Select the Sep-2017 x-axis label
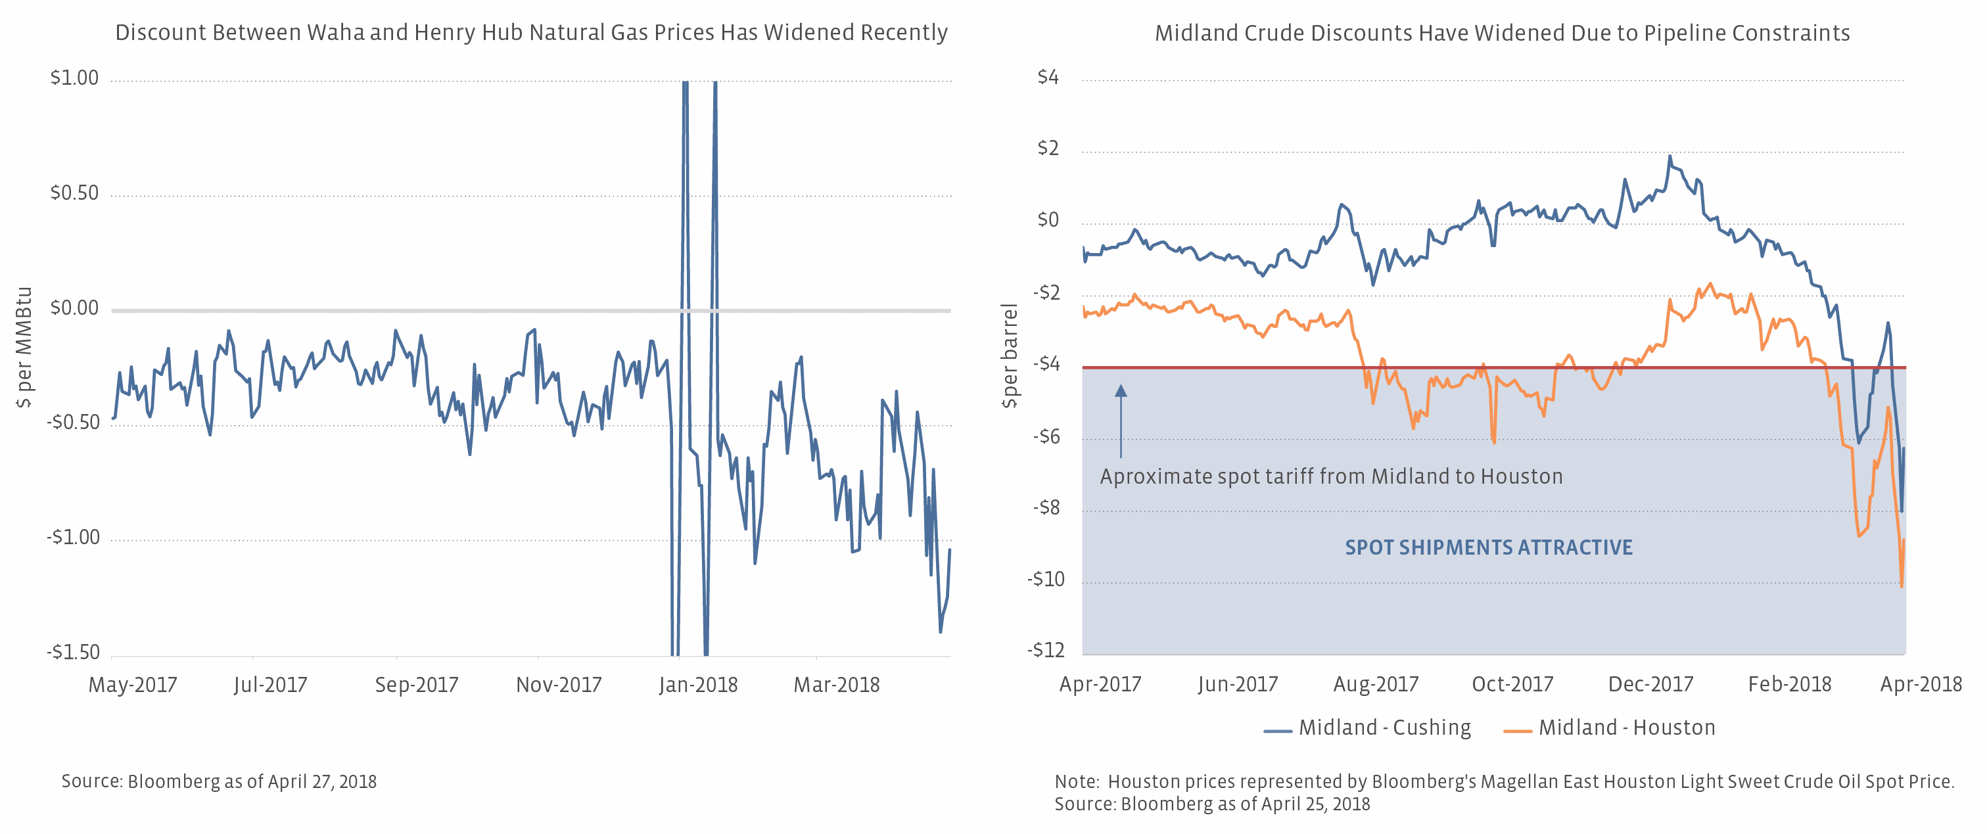 click(417, 684)
